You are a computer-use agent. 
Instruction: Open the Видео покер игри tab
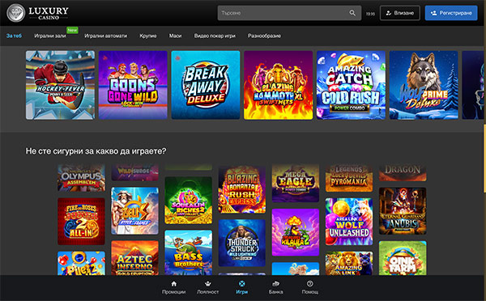tap(215, 36)
